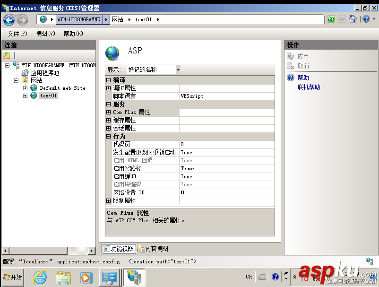Click the Cancel (取消) action icon
Image resolution: width=379 pixels, height=287 pixels.
(x=291, y=66)
